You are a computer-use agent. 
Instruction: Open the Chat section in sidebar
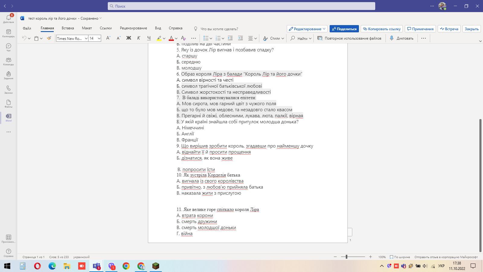pyautogui.click(x=8, y=47)
